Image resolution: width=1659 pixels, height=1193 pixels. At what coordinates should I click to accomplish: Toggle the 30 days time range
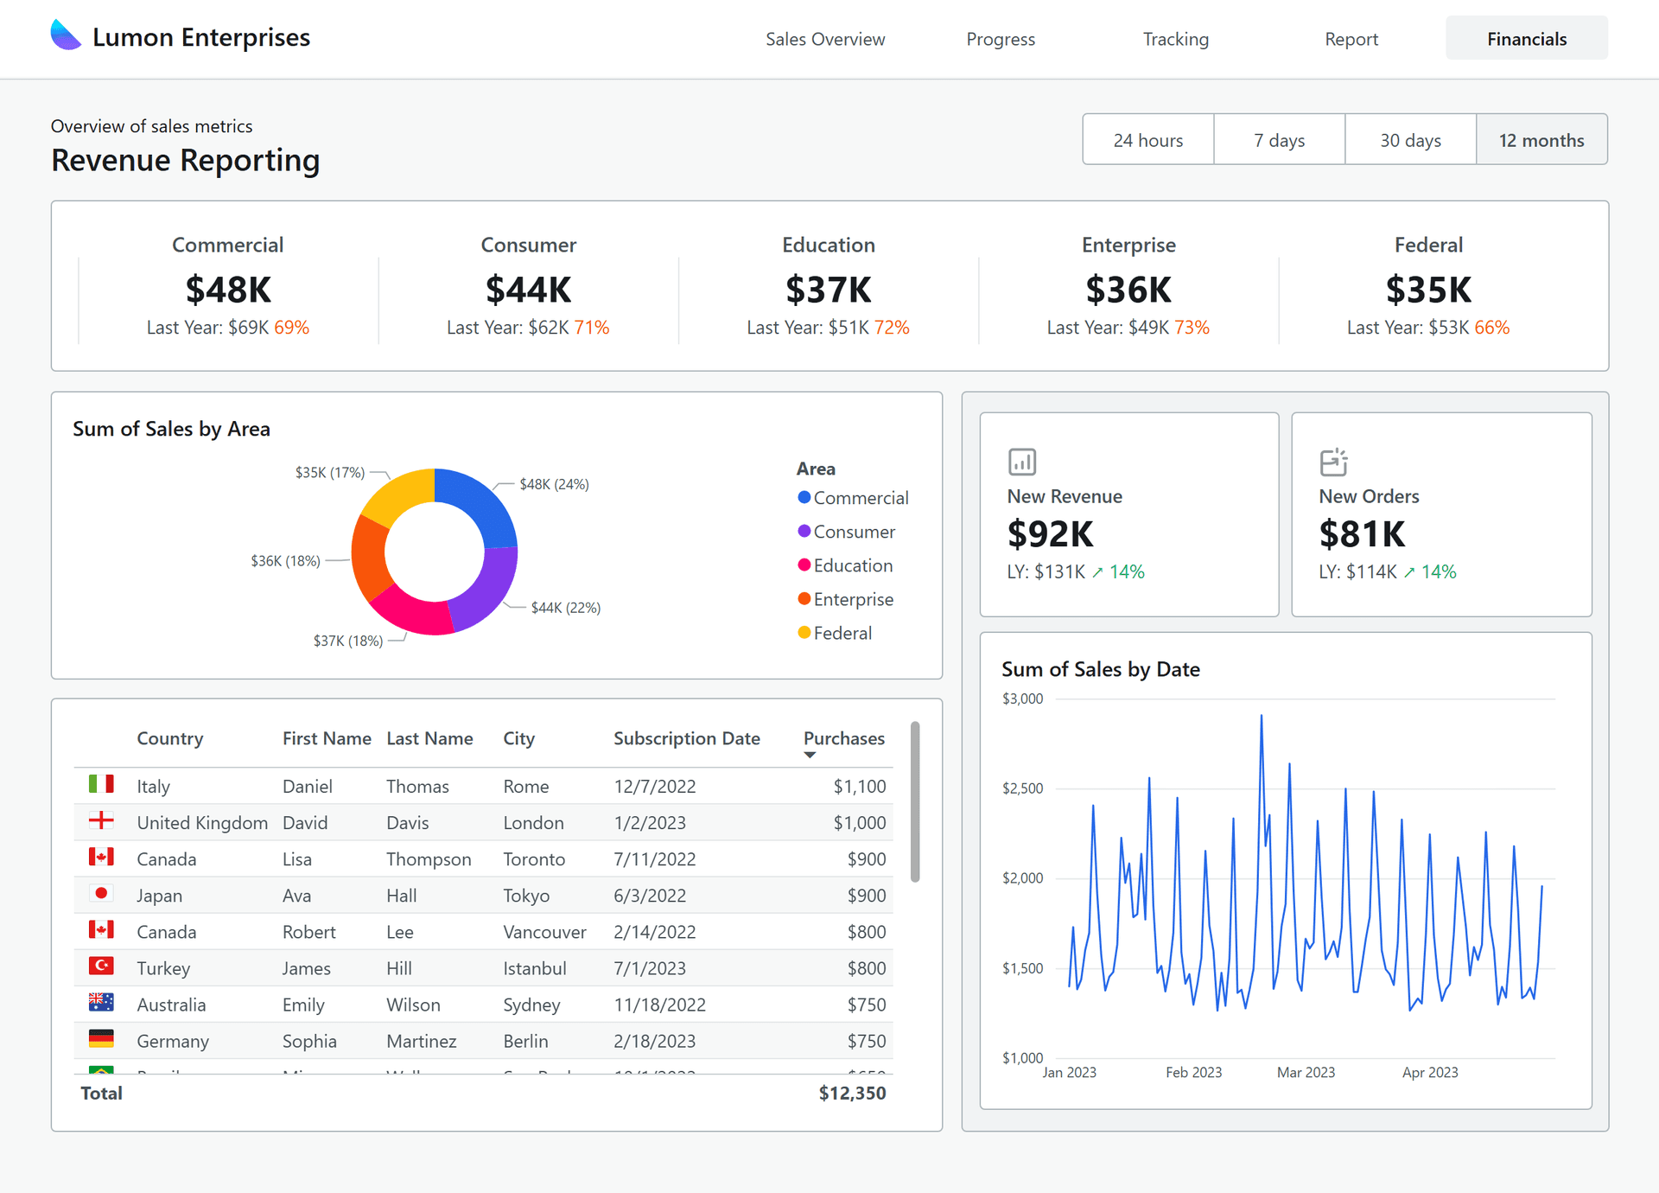tap(1411, 139)
